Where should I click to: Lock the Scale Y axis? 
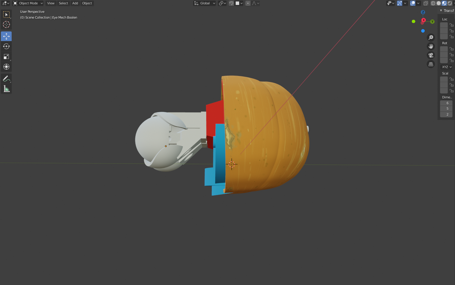pos(452,85)
